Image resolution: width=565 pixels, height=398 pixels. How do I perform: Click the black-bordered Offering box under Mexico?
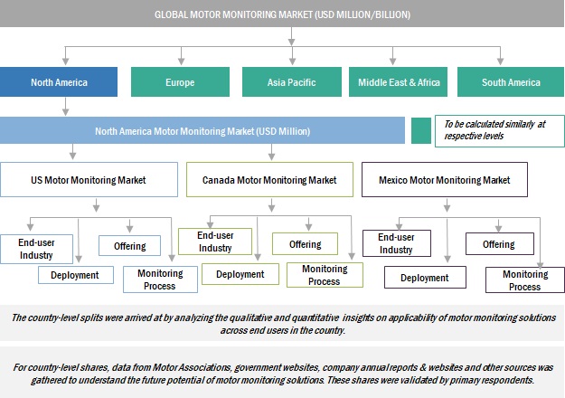point(499,244)
